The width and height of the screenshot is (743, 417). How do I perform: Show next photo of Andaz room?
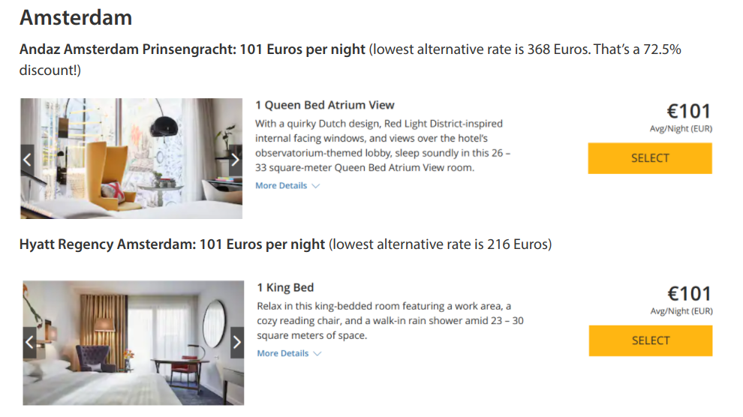pyautogui.click(x=234, y=159)
